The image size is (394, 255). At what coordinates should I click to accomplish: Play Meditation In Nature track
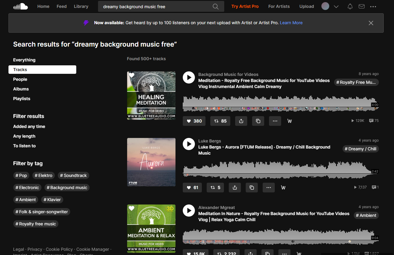189,211
